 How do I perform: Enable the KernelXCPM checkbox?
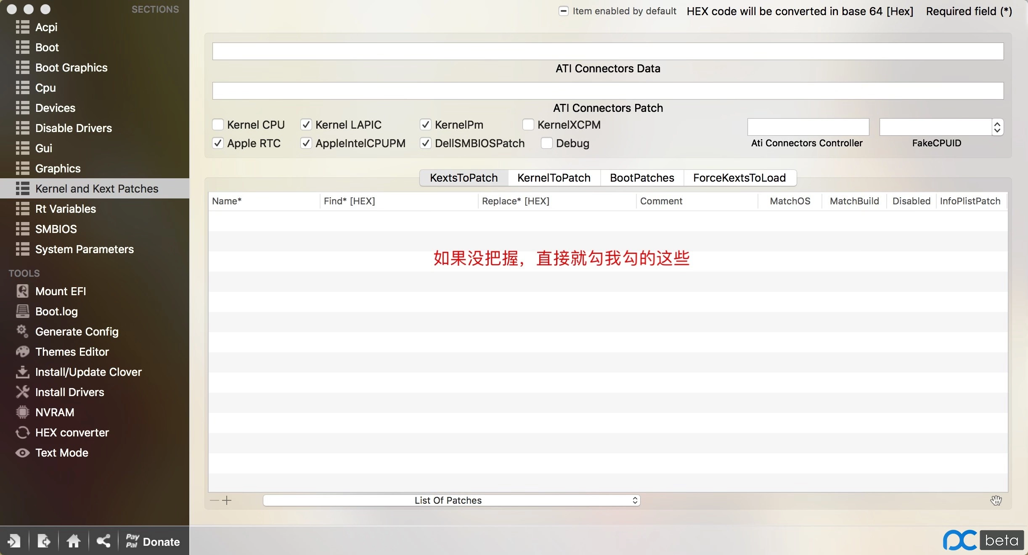[x=528, y=124]
